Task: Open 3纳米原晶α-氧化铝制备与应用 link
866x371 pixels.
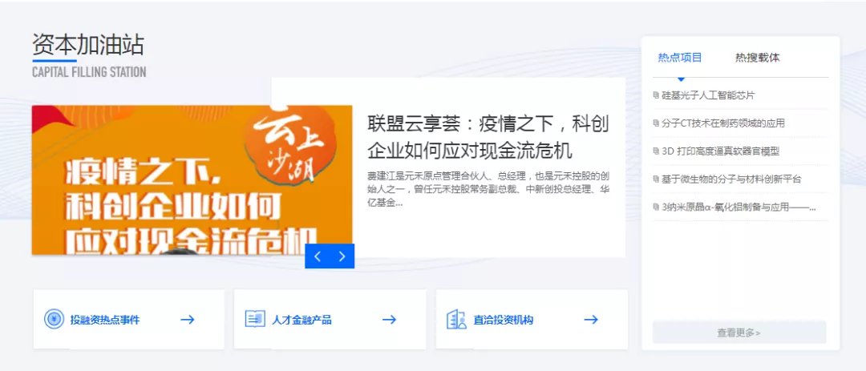Action: pyautogui.click(x=739, y=208)
